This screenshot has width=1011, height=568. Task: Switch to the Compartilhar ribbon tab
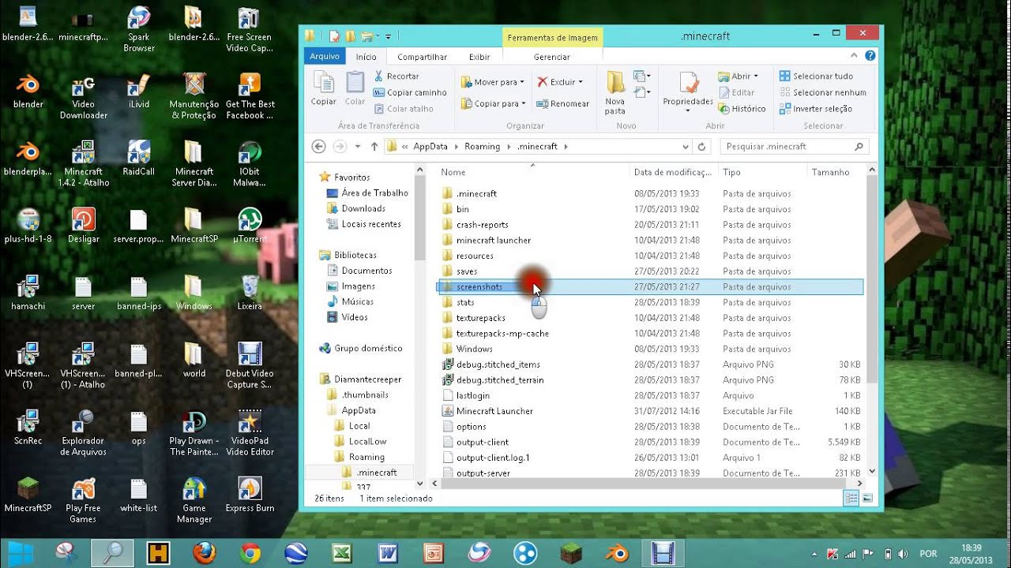422,57
